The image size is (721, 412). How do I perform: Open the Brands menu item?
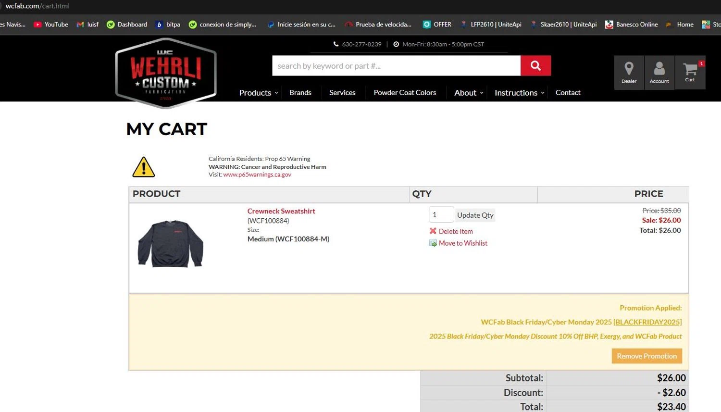(x=300, y=93)
